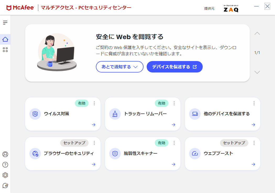Viewport: 275px width, 193px height.
Task: Click the 1/1 page counter
Action: point(257,53)
